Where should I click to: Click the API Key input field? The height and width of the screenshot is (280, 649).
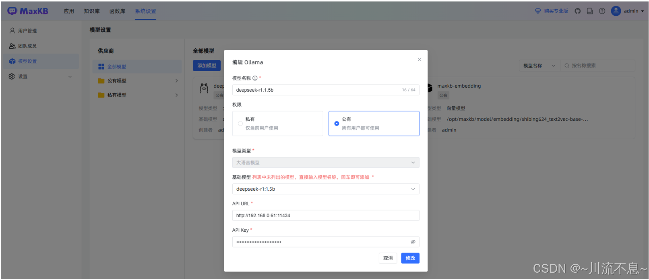[326, 242]
